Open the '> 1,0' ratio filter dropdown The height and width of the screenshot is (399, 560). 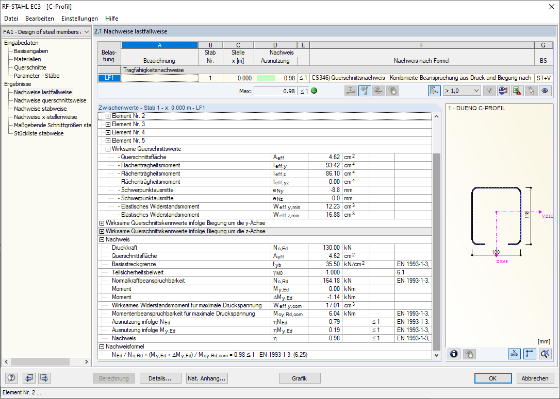click(x=462, y=91)
